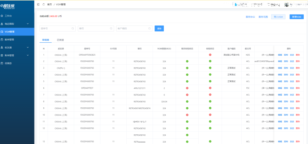The image size is (308, 144).
Task: Click the red 校验状态 icon in row 1
Action: [x=210, y=55]
